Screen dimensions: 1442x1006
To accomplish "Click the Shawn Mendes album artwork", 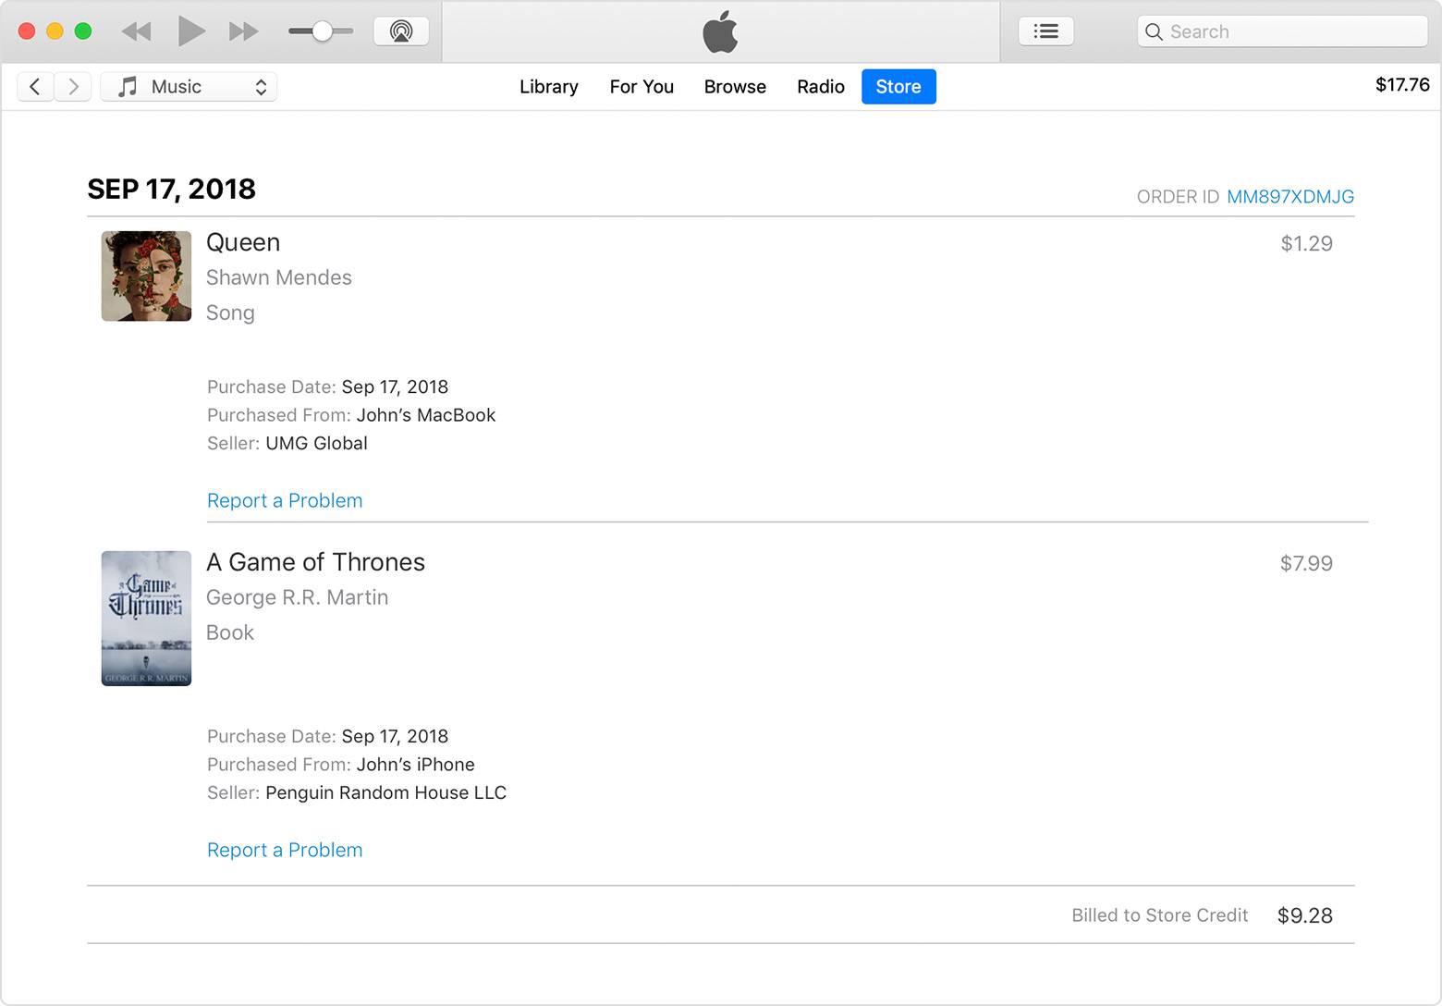I will coord(146,276).
